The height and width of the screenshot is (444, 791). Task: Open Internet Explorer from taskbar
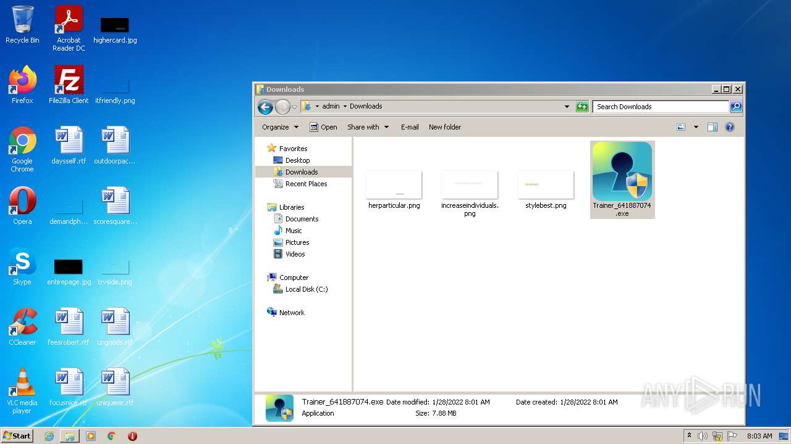click(x=49, y=436)
